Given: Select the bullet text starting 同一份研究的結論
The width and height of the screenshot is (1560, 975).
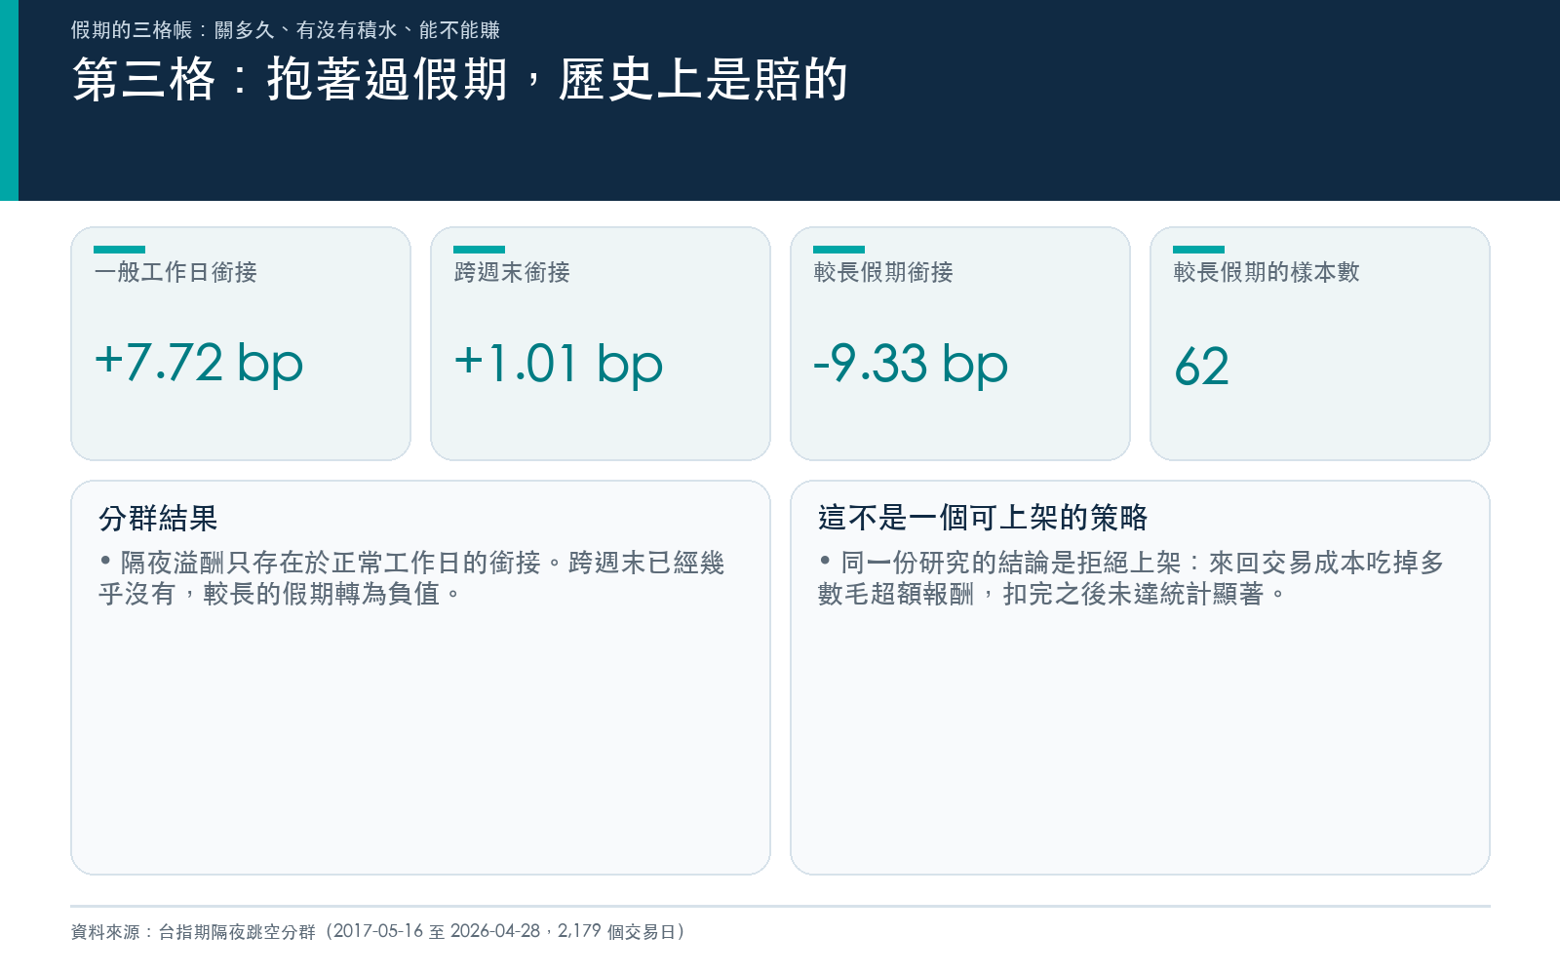Looking at the screenshot, I should 1131,578.
